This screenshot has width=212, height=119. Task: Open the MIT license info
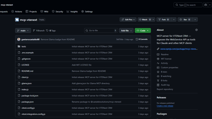(x=166, y=59)
